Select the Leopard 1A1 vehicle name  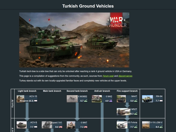(55, 123)
